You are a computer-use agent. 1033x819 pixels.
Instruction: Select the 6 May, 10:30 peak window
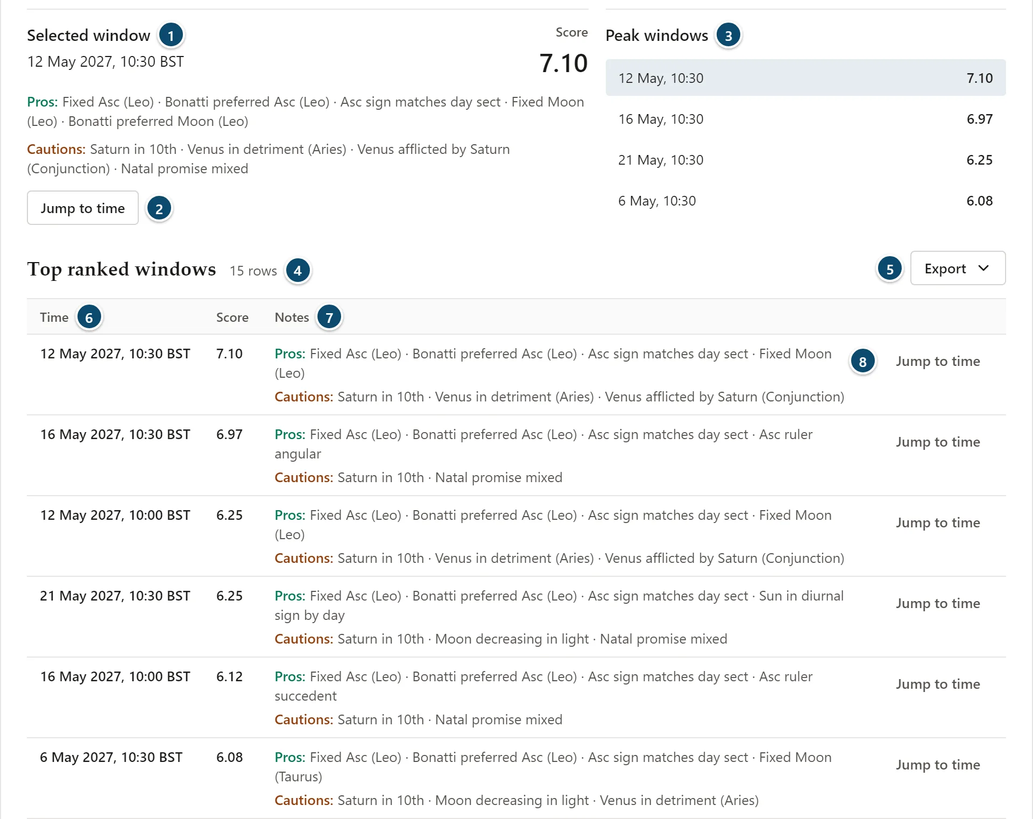click(x=805, y=201)
